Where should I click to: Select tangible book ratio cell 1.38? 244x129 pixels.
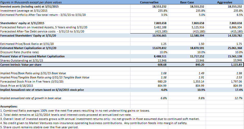click(164, 77)
